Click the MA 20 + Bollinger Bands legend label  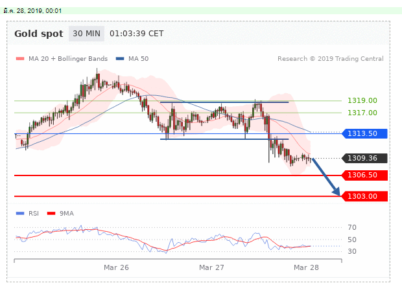(68, 59)
